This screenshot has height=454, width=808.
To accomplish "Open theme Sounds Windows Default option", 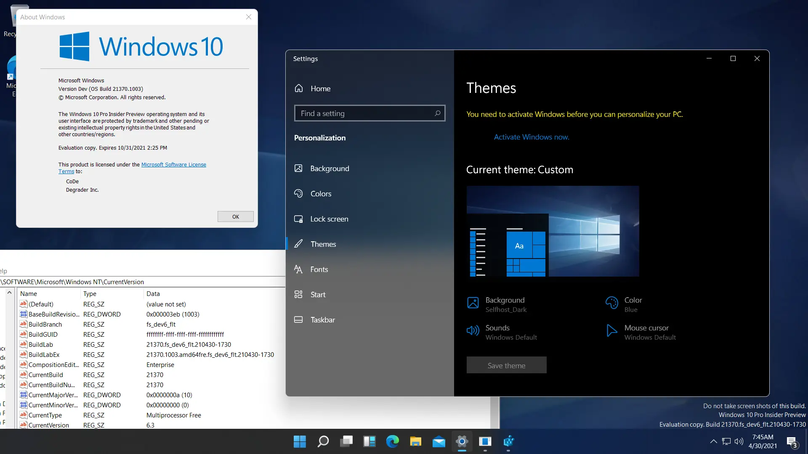I will click(502, 332).
